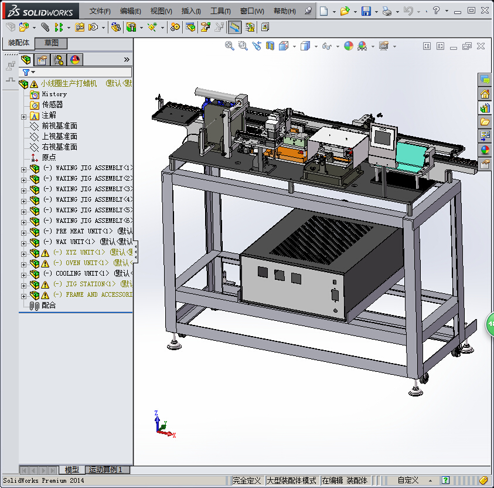Image resolution: width=494 pixels, height=488 pixels.
Task: Expand the manager pane tabs chevron
Action: [x=127, y=60]
